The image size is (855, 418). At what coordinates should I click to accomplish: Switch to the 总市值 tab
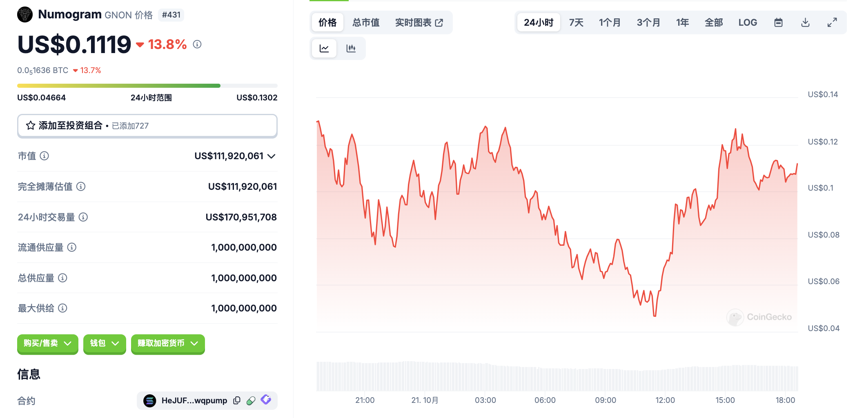pos(366,22)
